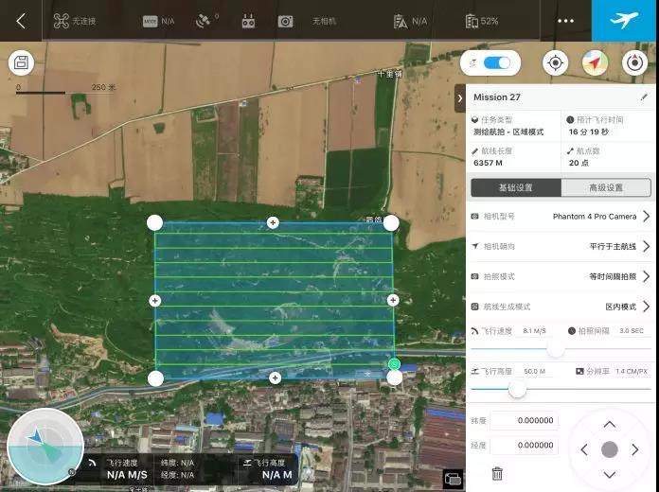The image size is (659, 492).
Task: Tap the back arrow in the top bar
Action: pyautogui.click(x=21, y=21)
